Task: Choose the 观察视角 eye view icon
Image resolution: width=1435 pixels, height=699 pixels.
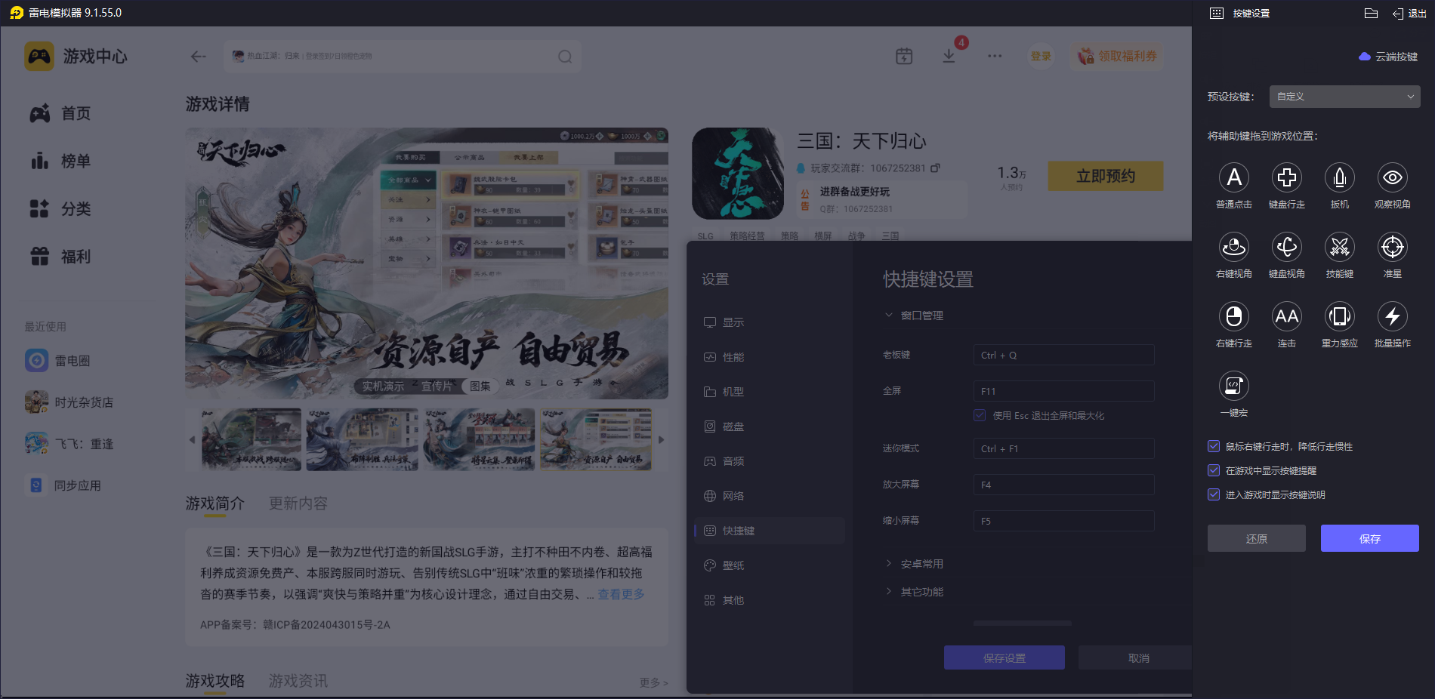Action: pos(1392,178)
